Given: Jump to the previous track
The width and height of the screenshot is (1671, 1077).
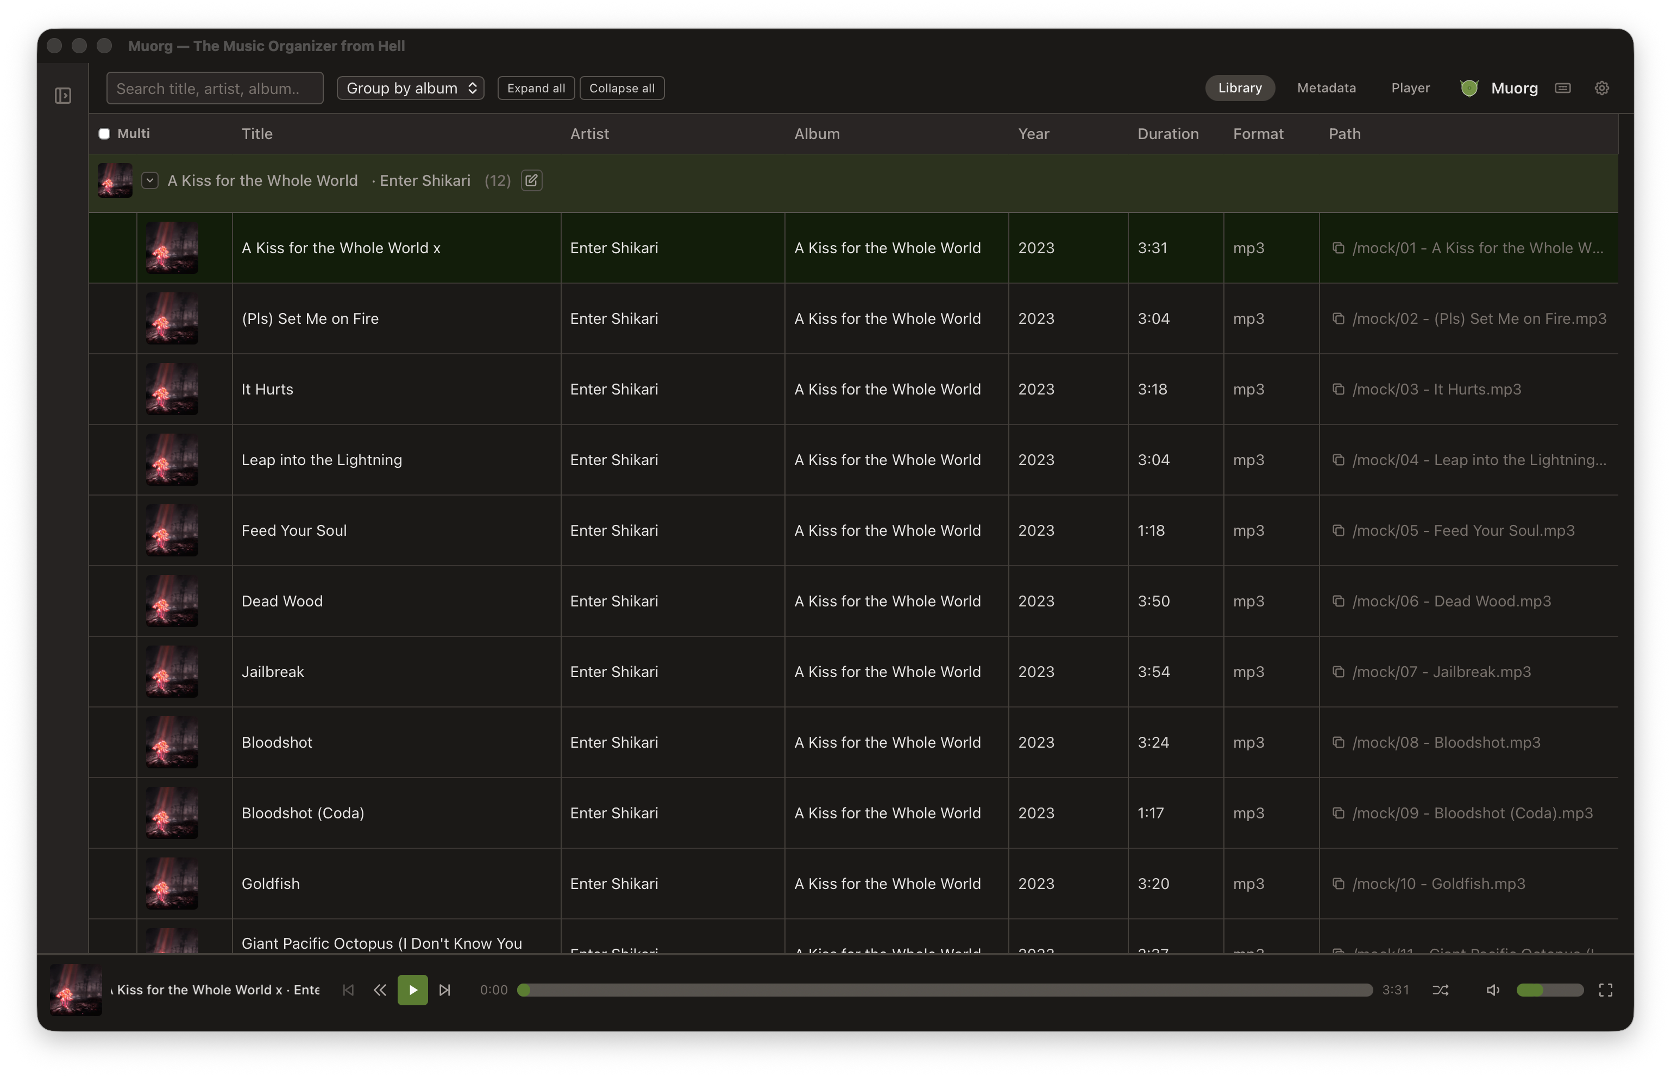Looking at the screenshot, I should 348,990.
